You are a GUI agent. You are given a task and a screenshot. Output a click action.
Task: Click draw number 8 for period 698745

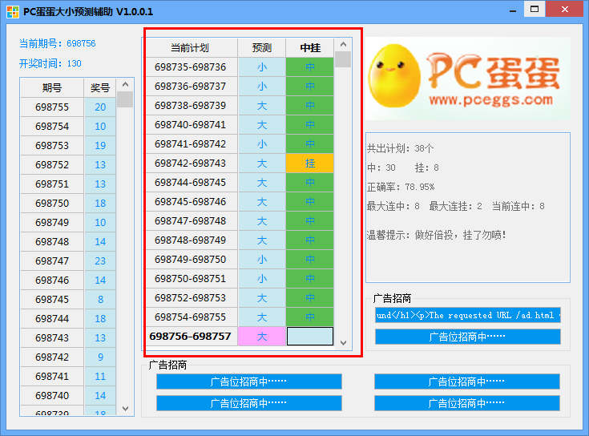100,299
